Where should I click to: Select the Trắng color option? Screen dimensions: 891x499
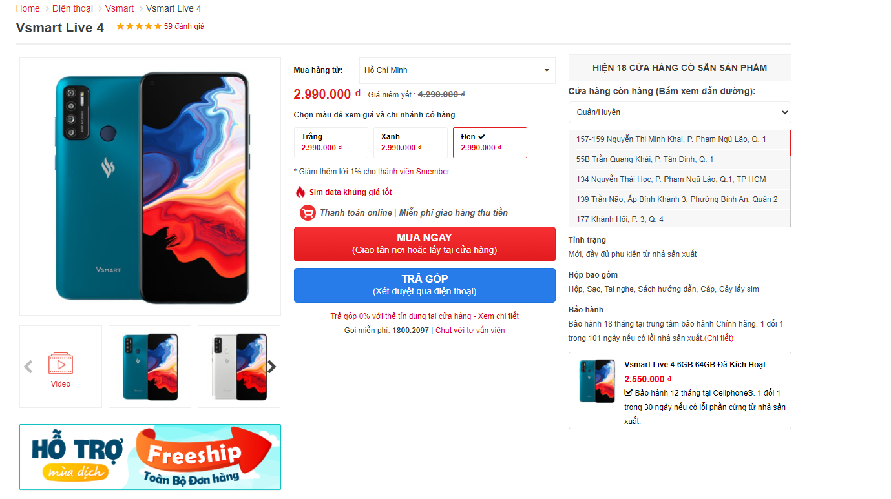tap(331, 143)
